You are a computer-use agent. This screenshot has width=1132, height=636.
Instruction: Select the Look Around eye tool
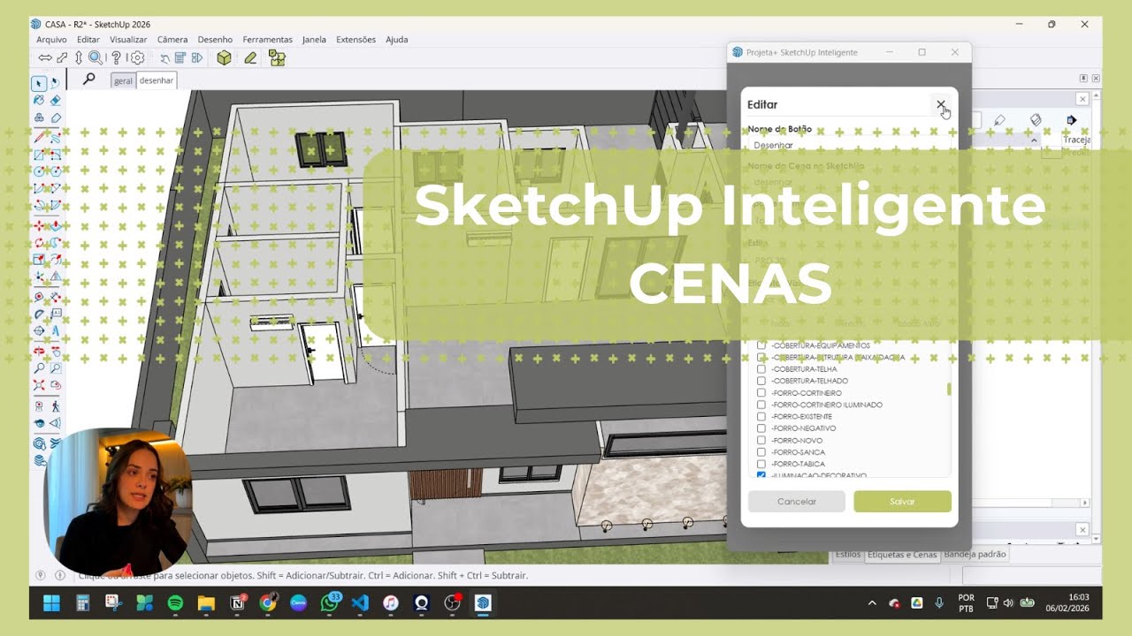39,424
